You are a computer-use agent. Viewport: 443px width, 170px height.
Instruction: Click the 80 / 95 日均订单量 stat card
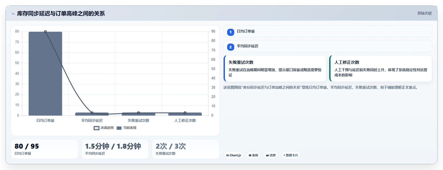pyautogui.click(x=44, y=149)
